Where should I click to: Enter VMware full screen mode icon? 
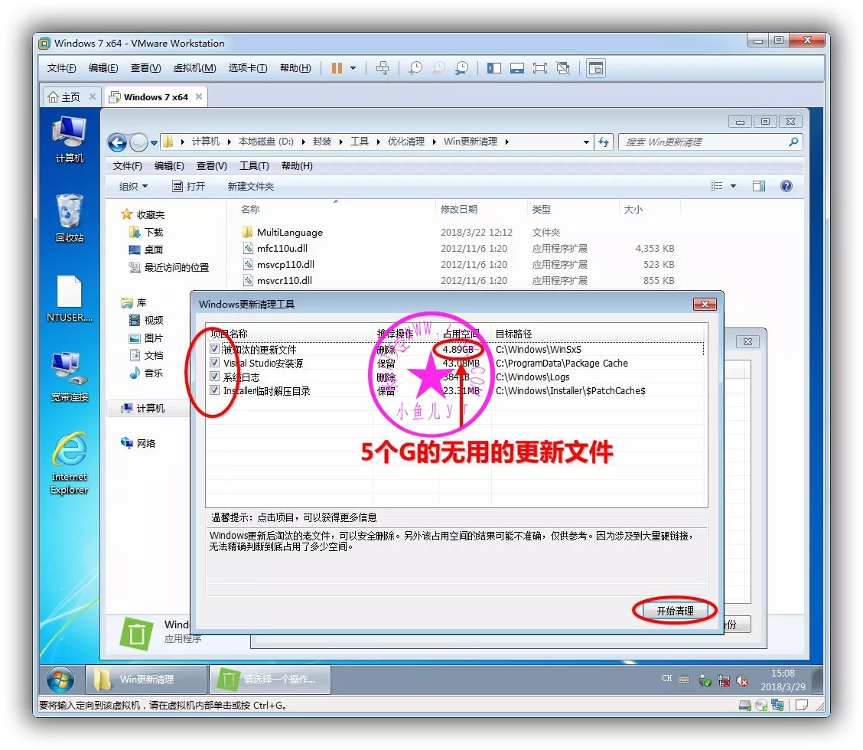pyautogui.click(x=540, y=68)
